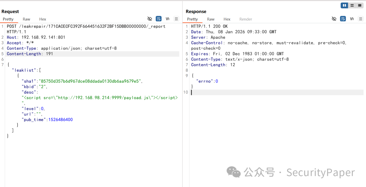Image resolution: width=366 pixels, height=187 pixels.
Task: Place cursor on Response line 10
Action: click(x=277, y=92)
